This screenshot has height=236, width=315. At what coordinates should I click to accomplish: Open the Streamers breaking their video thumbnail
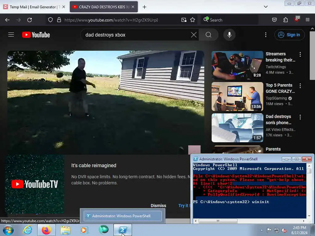pos(237,65)
